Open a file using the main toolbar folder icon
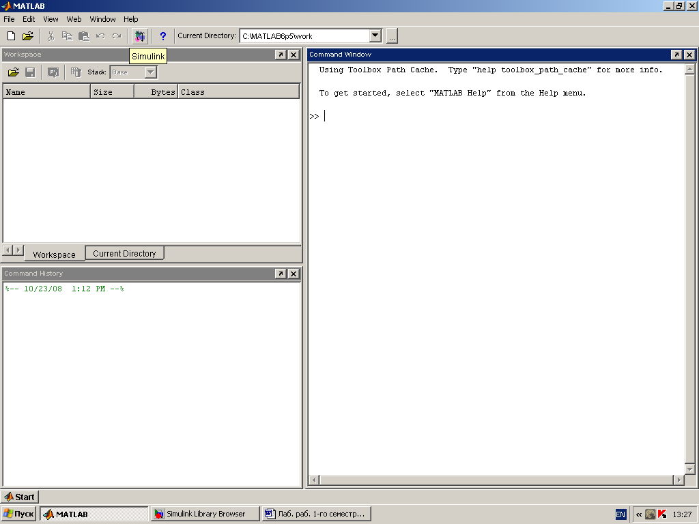This screenshot has width=699, height=524. coord(28,36)
